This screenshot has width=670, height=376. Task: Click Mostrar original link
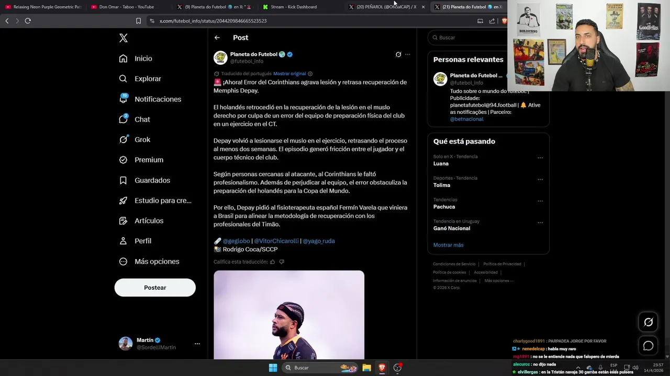pos(289,74)
